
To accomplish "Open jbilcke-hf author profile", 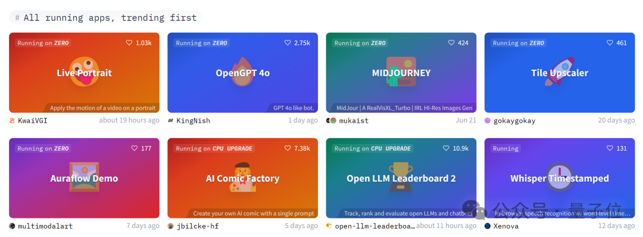I will pos(197,226).
